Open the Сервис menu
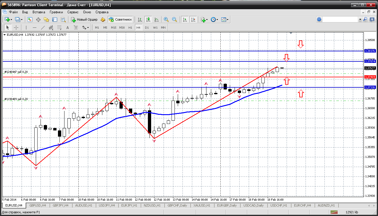 point(73,12)
